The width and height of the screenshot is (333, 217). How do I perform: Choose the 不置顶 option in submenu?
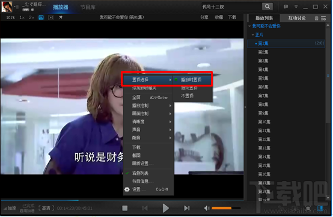pyautogui.click(x=187, y=96)
